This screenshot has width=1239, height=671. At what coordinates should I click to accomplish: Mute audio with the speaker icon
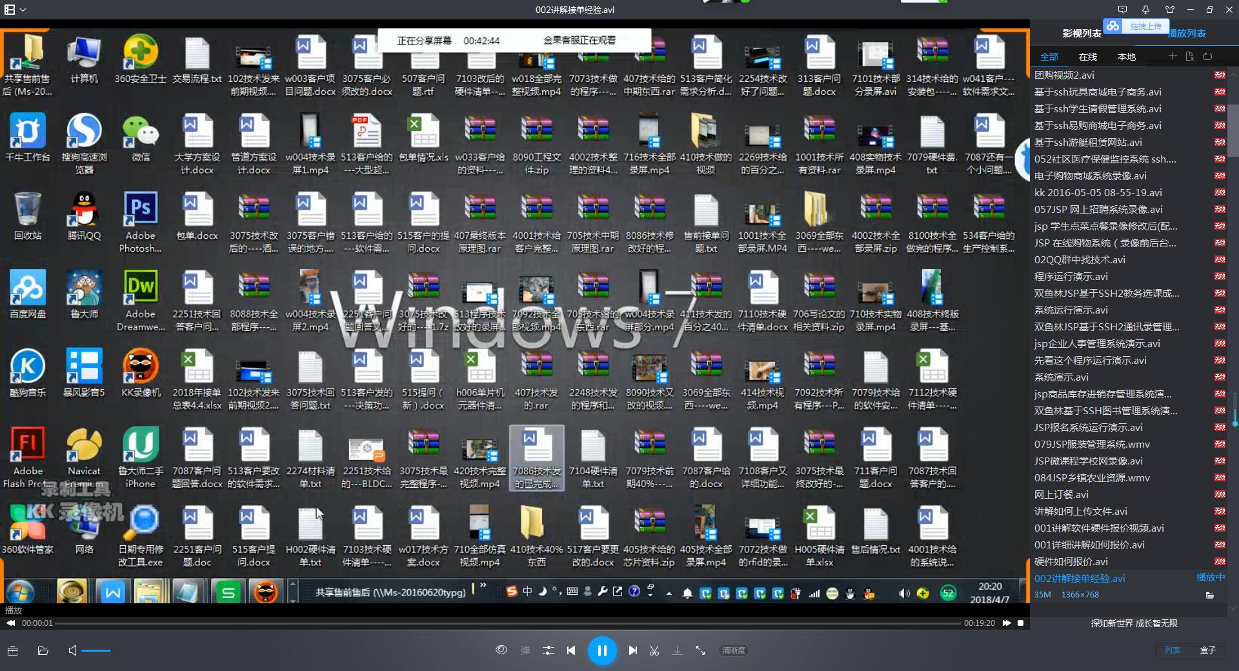coord(72,650)
